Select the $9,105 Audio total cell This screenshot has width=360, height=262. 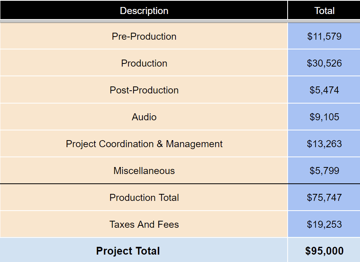tap(324, 117)
